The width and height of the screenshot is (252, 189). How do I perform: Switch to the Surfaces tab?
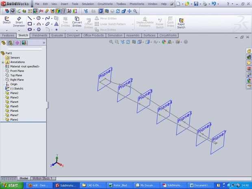click(x=150, y=35)
